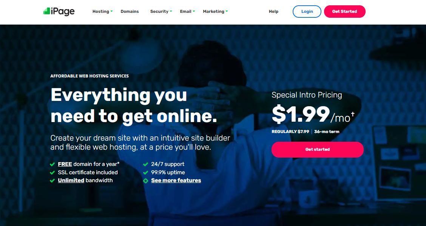Click the Login button
The image size is (426, 226).
point(307,11)
